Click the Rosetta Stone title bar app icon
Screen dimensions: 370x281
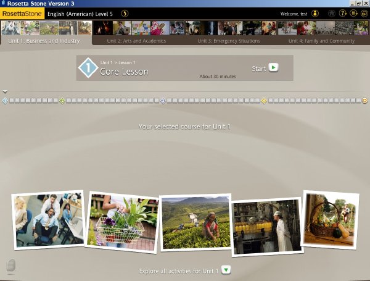click(x=3, y=3)
